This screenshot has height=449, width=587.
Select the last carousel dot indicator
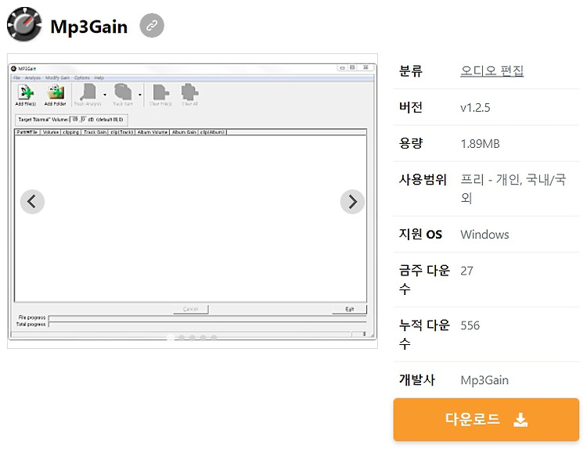pyautogui.click(x=214, y=338)
